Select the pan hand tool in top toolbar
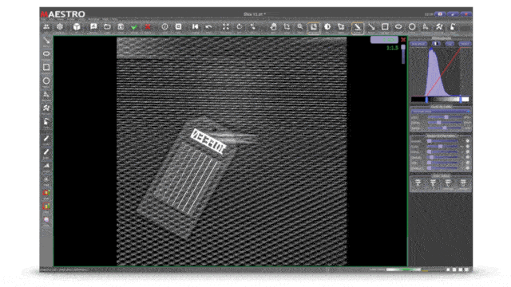Viewport: 511px width, 287px height. coord(273,27)
